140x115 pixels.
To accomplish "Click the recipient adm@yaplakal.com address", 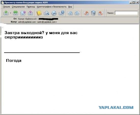I will coord(37,22).
